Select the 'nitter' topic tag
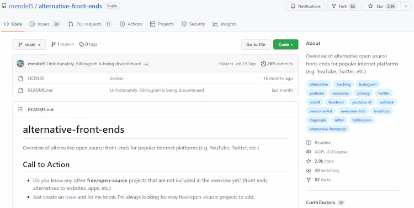This screenshot has height=208, width=414. (339, 120)
